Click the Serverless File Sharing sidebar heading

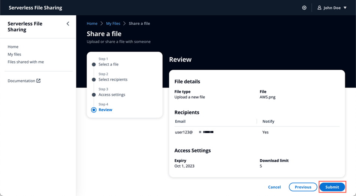25,27
